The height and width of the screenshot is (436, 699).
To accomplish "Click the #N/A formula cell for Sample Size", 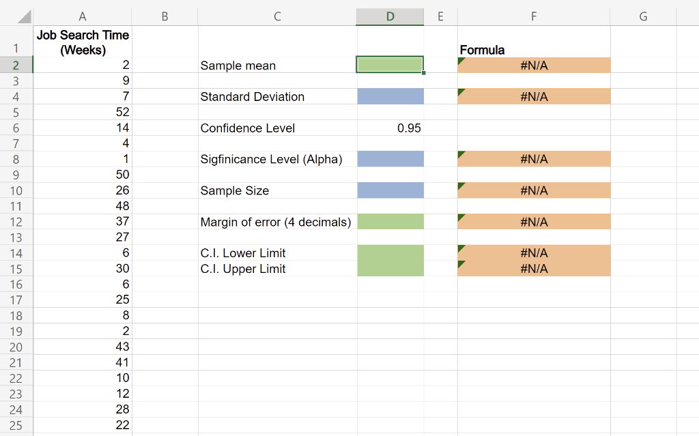I will [x=534, y=190].
